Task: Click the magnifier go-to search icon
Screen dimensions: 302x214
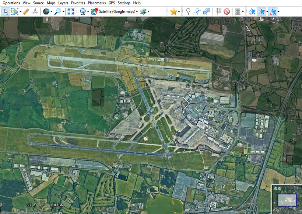Action: click(x=57, y=11)
